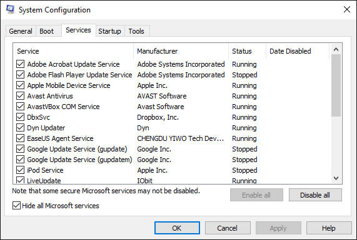
Task: Click the Dropbox, Inc. manufacturer cell
Action: pos(158,117)
